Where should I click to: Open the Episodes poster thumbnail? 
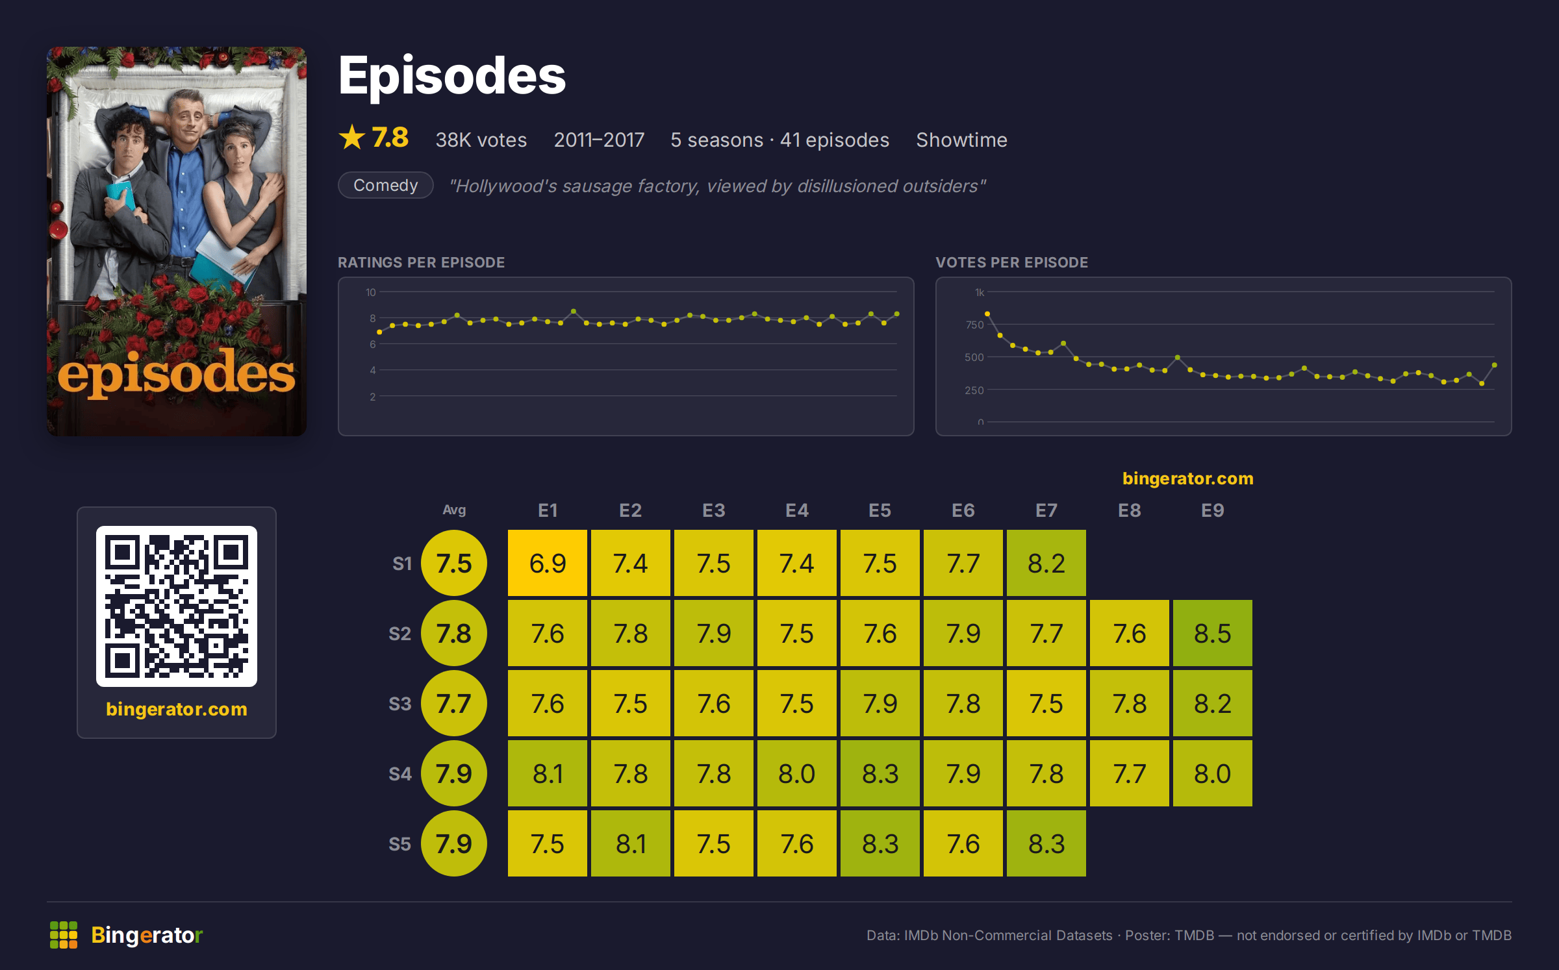coord(177,242)
